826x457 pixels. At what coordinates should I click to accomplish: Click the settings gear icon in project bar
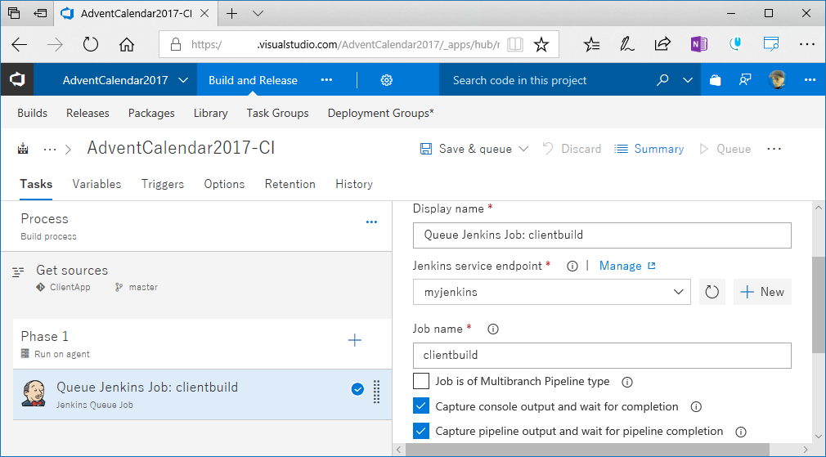pyautogui.click(x=387, y=80)
